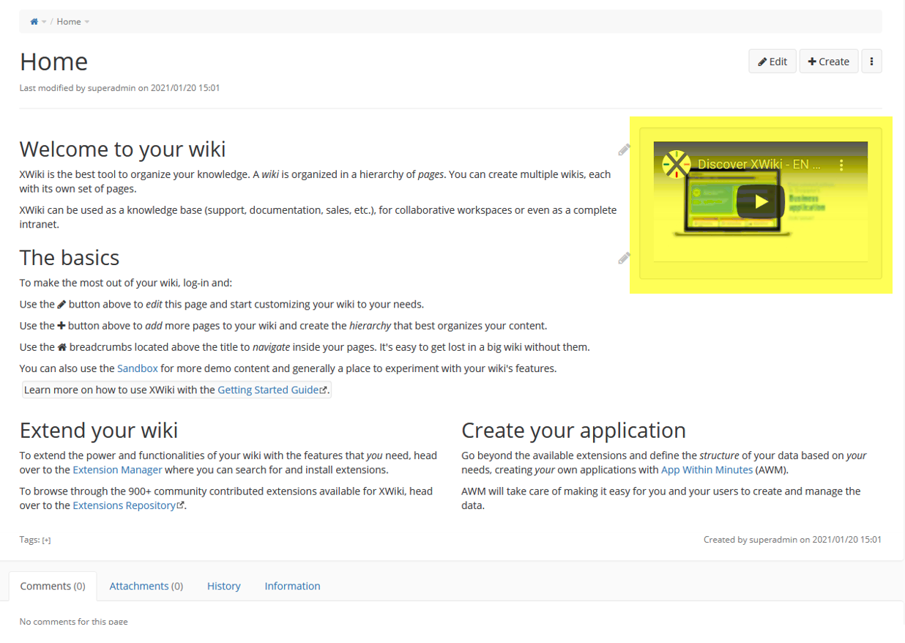Click the Home breadcrumb link
The image size is (905, 643).
pyautogui.click(x=69, y=22)
